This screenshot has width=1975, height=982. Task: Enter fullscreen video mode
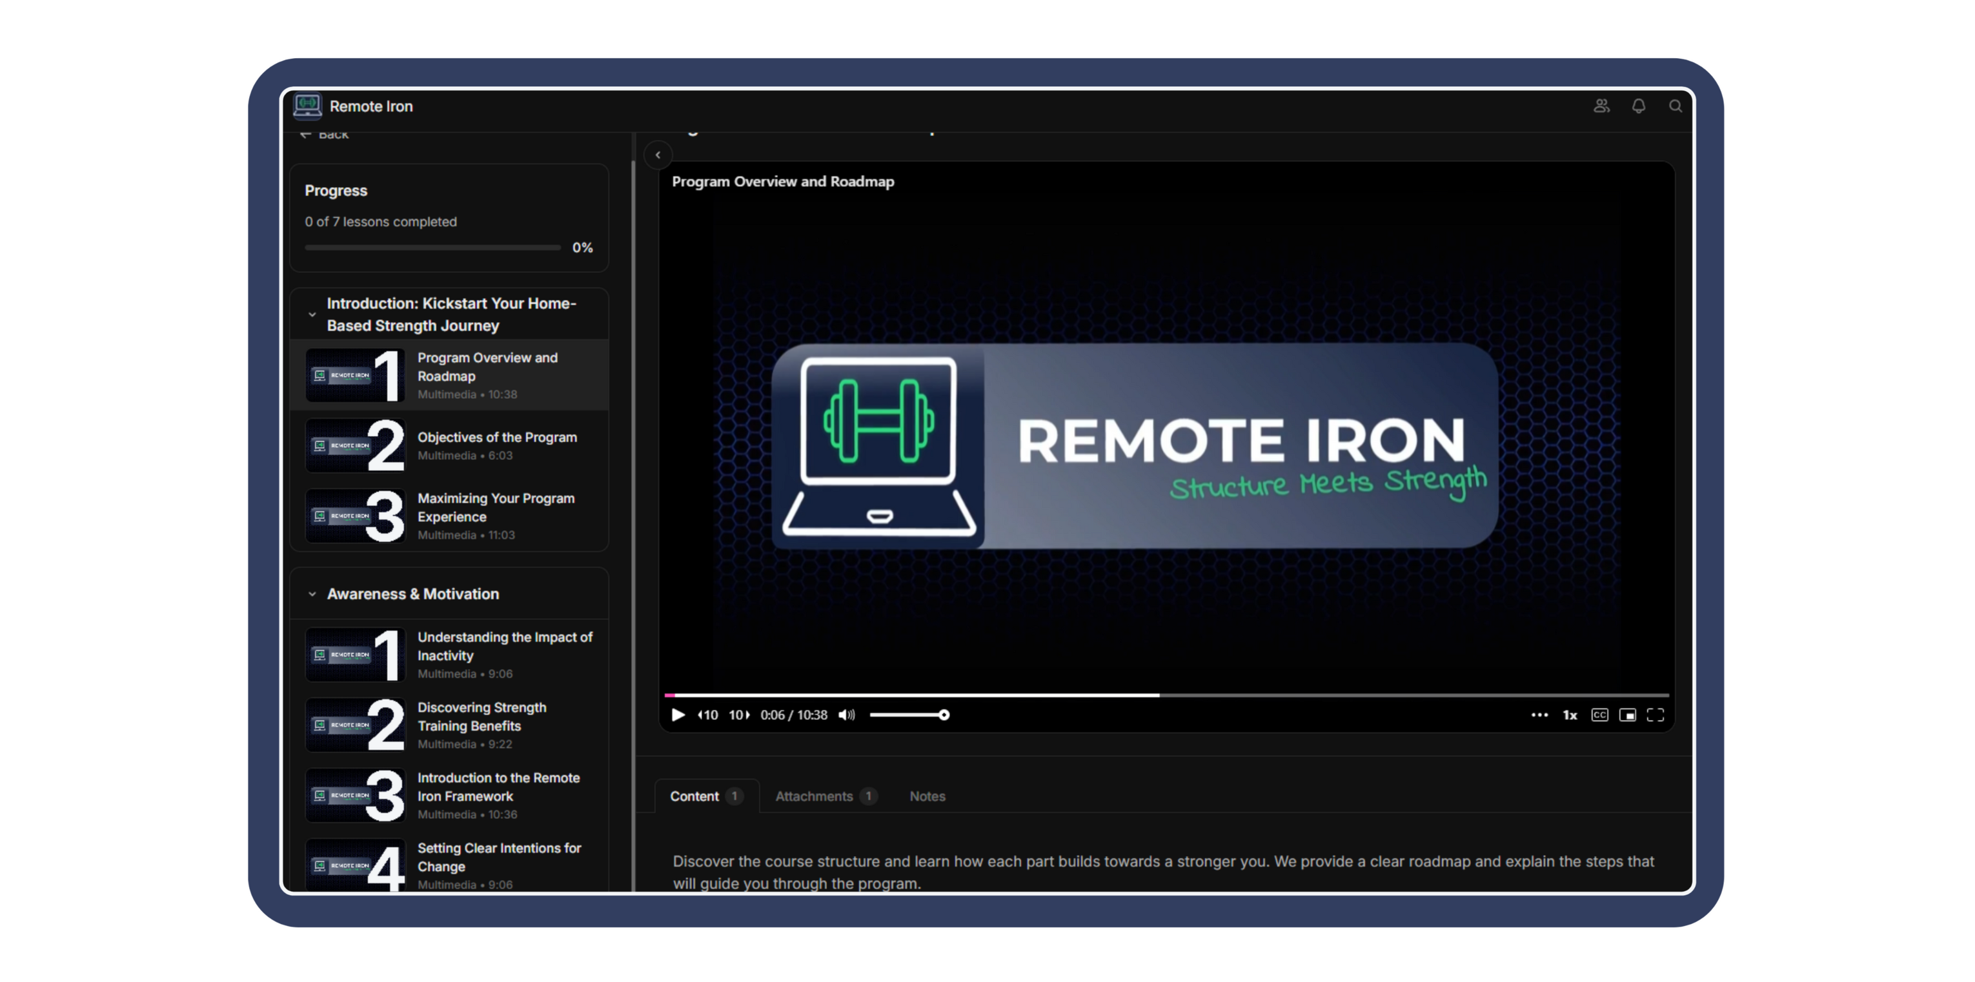point(1656,716)
